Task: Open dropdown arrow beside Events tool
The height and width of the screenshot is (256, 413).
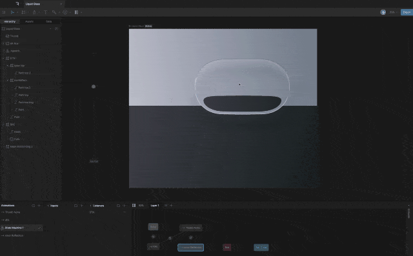Action: pyautogui.click(x=70, y=12)
